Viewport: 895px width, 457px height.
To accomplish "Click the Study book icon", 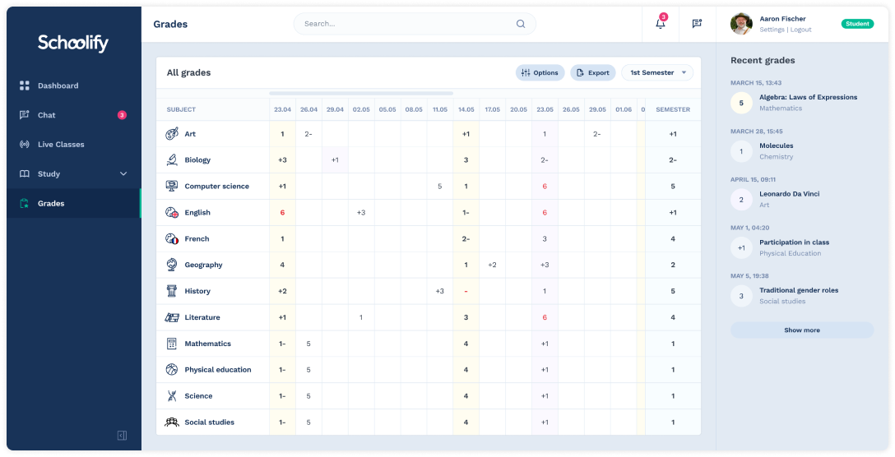I will pyautogui.click(x=25, y=174).
